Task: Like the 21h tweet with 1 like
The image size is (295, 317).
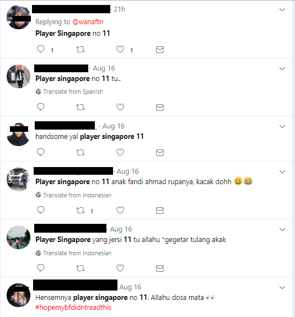Action: [120, 49]
